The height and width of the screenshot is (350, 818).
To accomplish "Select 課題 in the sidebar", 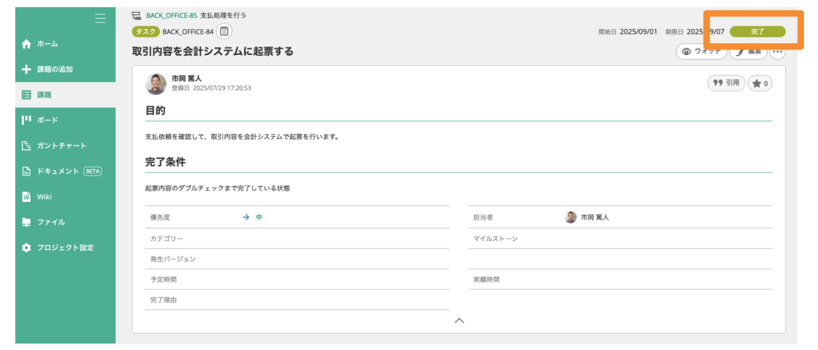I will (x=65, y=95).
